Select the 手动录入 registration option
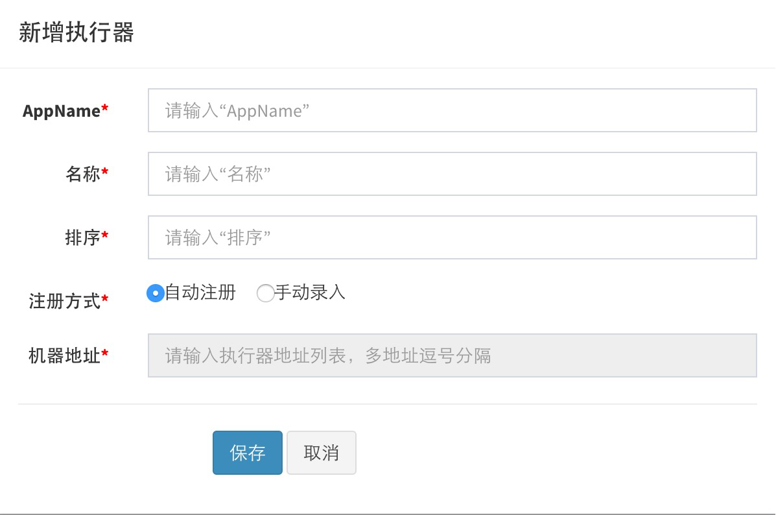The width and height of the screenshot is (776, 515). [x=266, y=293]
